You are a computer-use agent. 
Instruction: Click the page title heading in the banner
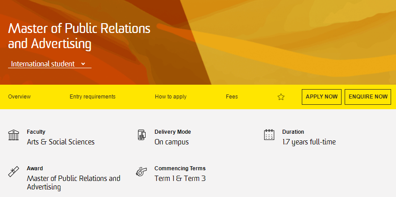pyautogui.click(x=79, y=36)
